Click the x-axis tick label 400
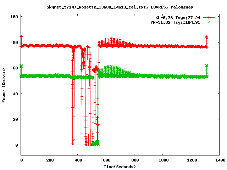 pos(78,160)
